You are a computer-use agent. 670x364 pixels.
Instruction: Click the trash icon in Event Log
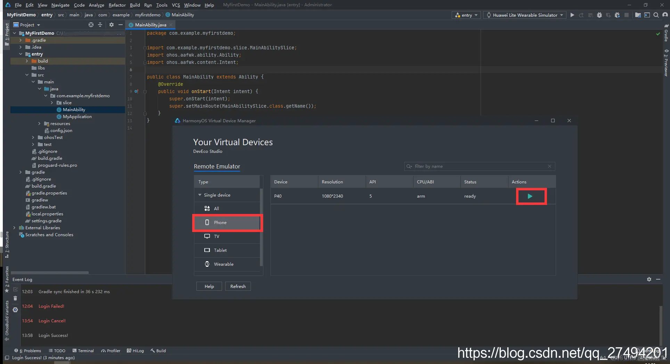pyautogui.click(x=15, y=298)
